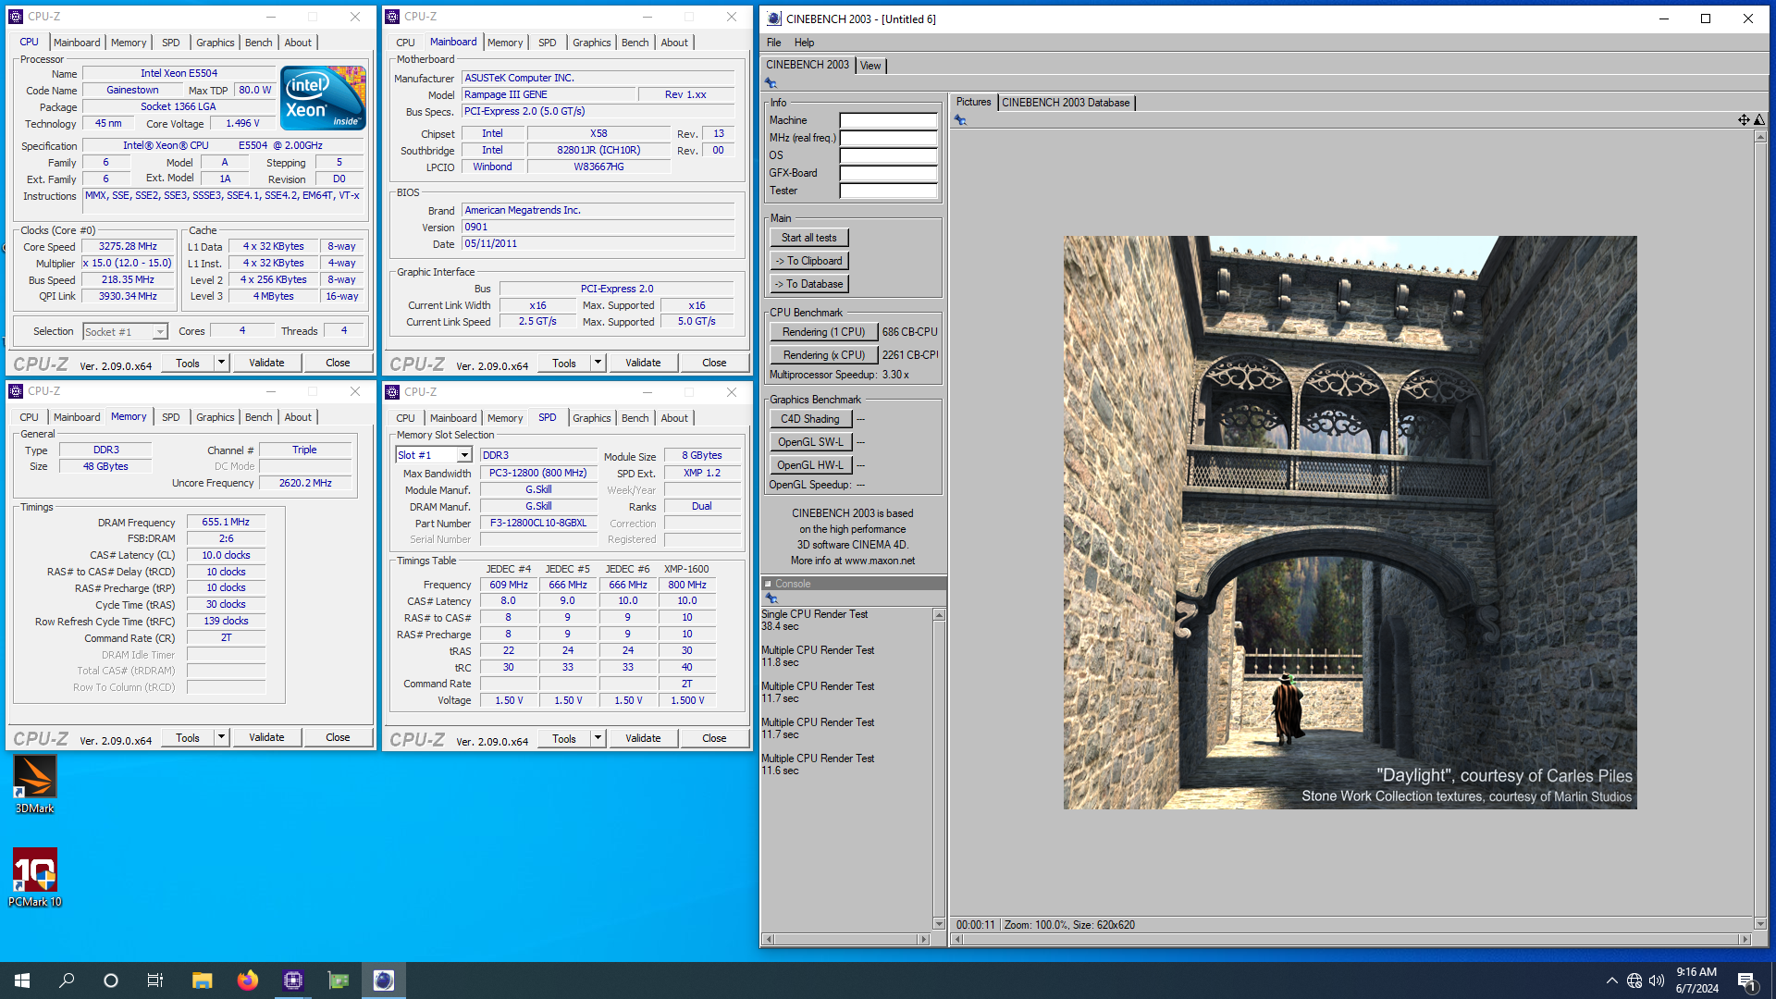Click the GFX-Board input field

[x=888, y=173]
